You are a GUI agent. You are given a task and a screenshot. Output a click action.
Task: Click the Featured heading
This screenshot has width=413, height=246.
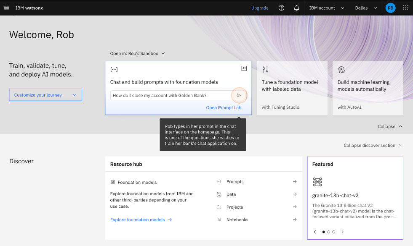pos(322,165)
